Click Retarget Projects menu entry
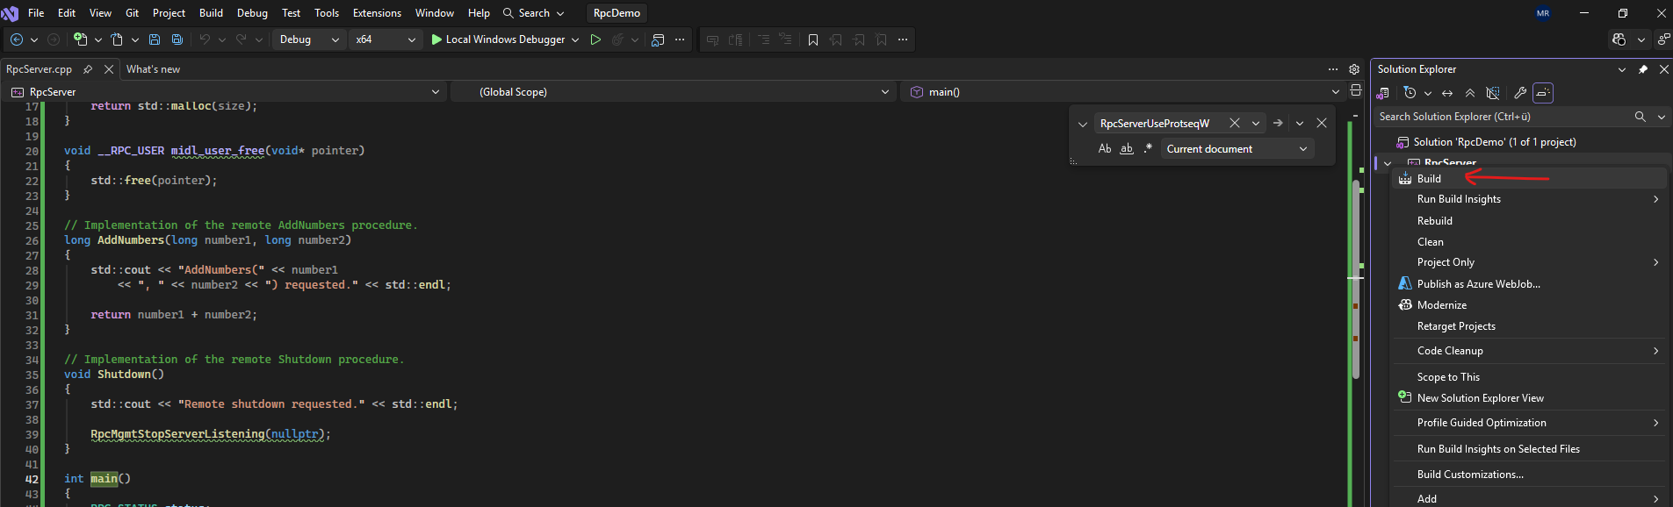This screenshot has height=507, width=1673. tap(1529, 326)
